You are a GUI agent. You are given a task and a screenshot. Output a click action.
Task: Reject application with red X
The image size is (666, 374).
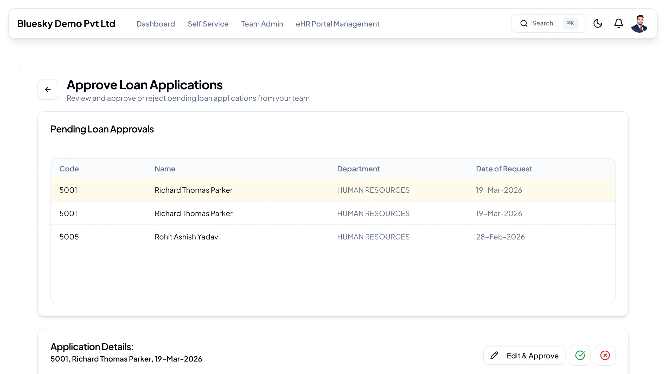(x=605, y=355)
